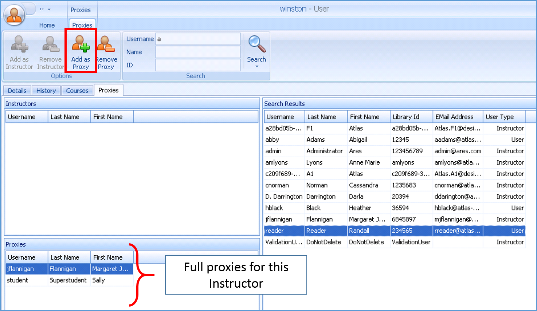Click the Remove Proxy icon
This screenshot has width=537, height=311.
(x=106, y=49)
